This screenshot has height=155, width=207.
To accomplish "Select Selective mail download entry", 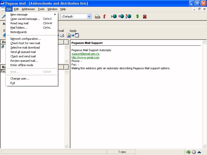I will pos(32,48).
